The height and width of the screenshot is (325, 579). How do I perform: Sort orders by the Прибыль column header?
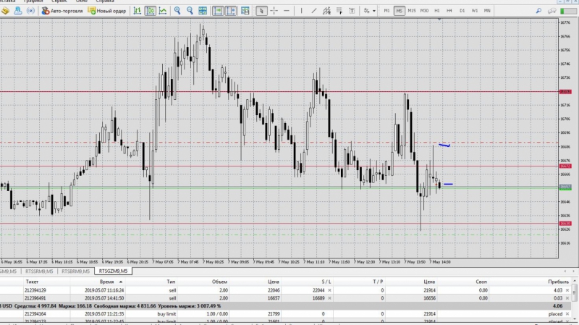pos(559,280)
